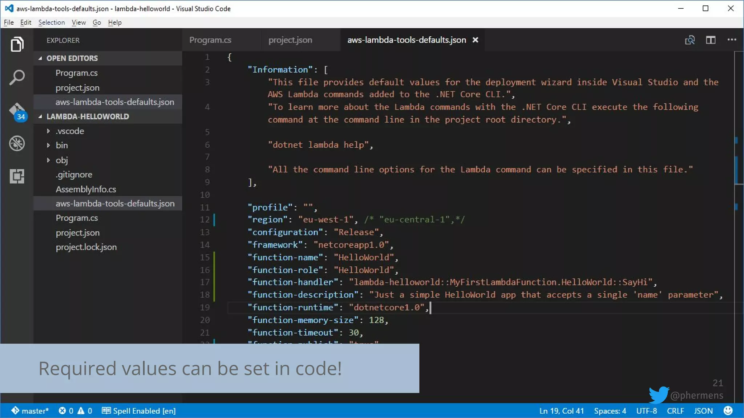This screenshot has height=418, width=744.
Task: Click Spell Enabled [en] in status bar
Action: click(x=139, y=410)
